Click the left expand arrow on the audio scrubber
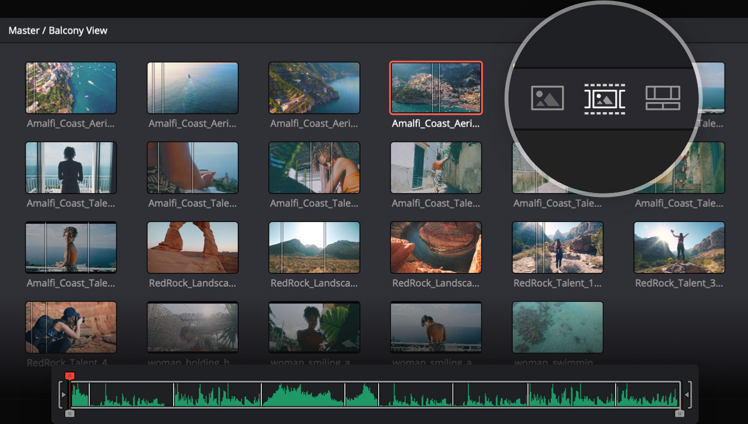 pos(63,393)
